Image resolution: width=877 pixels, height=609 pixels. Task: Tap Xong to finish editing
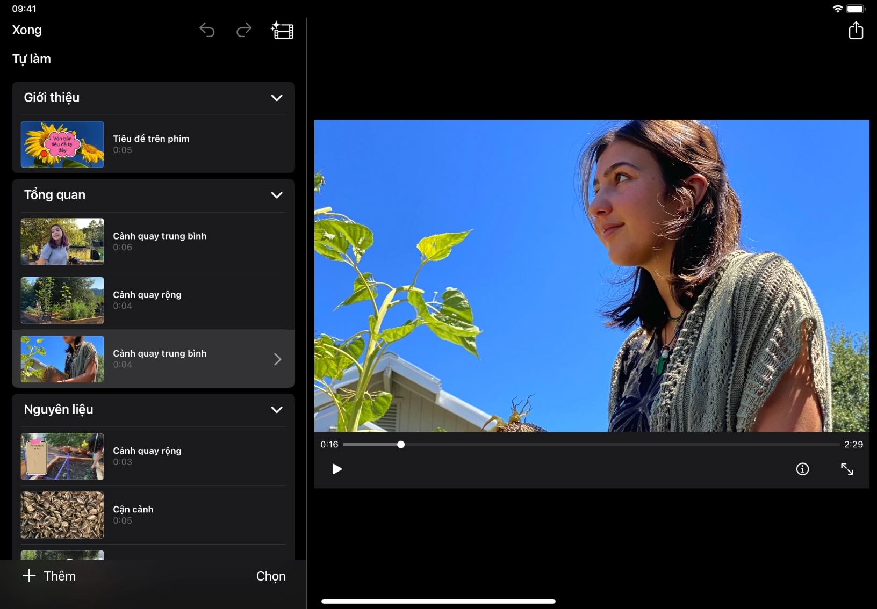pos(27,30)
